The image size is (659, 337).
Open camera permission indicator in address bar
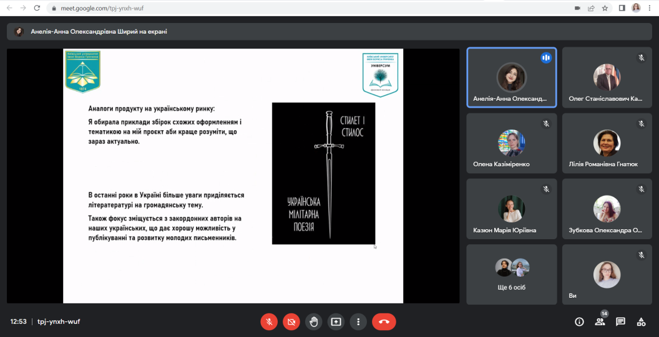pos(577,8)
